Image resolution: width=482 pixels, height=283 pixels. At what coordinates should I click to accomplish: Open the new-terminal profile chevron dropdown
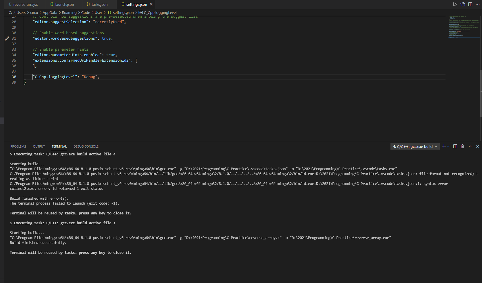click(x=448, y=146)
